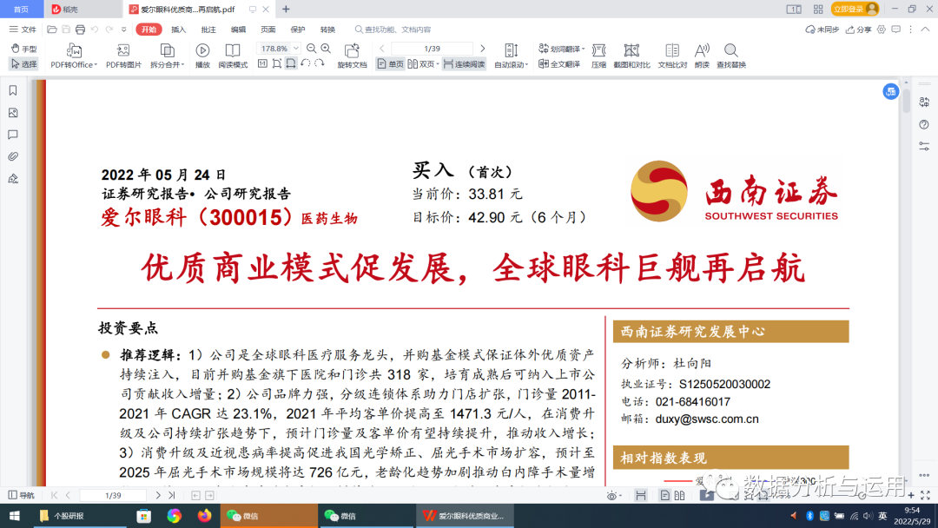Screen dimensions: 938x528
Task: Zoom out with the minus magnifier
Action: click(312, 49)
